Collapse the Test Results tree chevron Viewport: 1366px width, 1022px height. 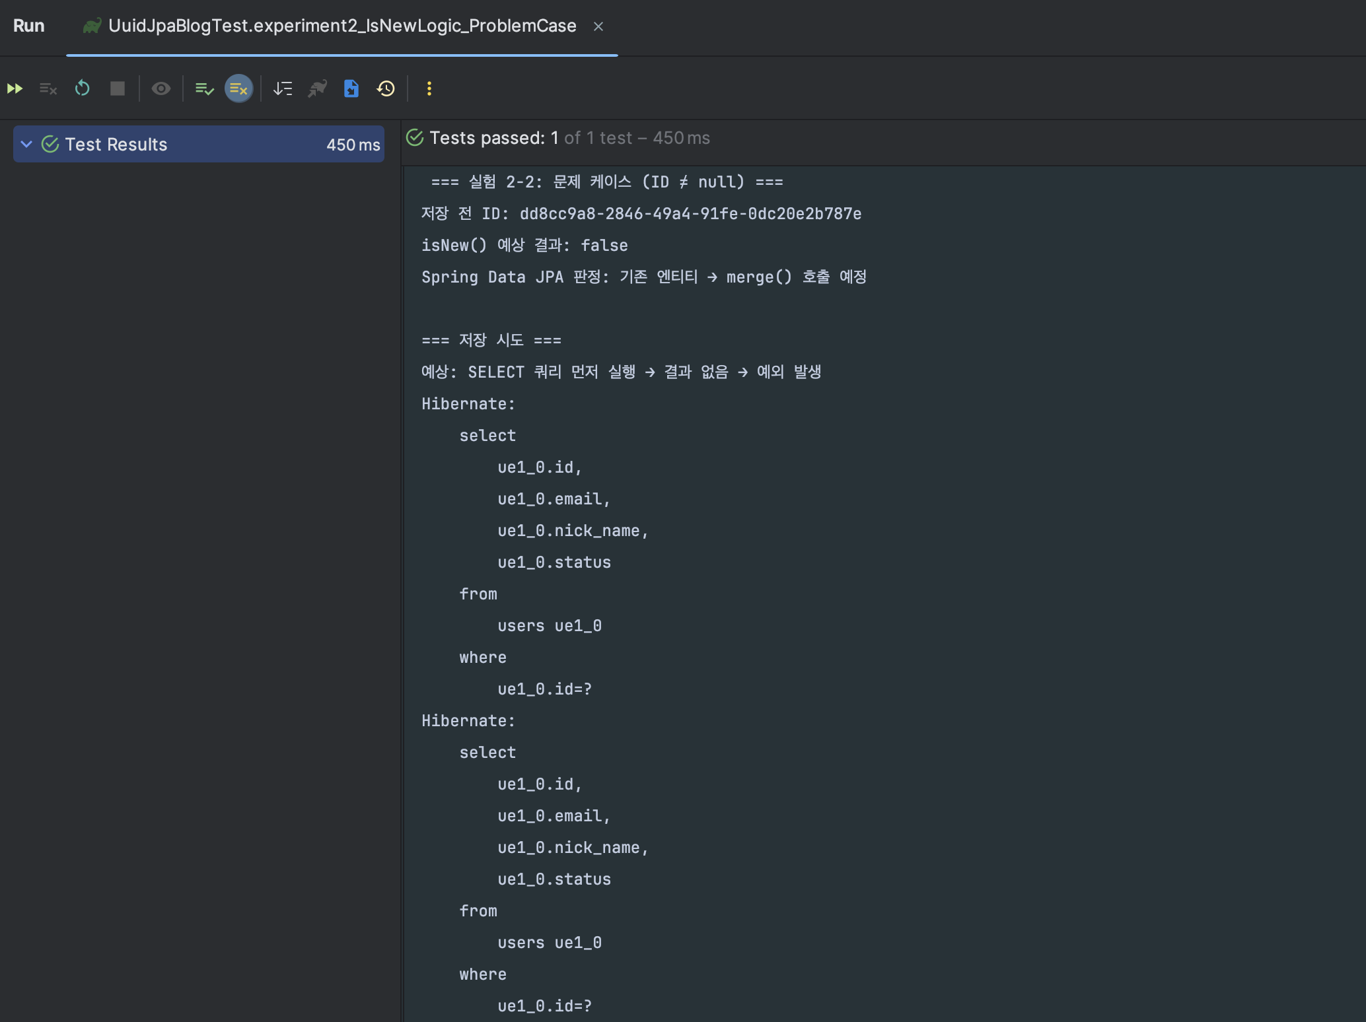tap(26, 144)
